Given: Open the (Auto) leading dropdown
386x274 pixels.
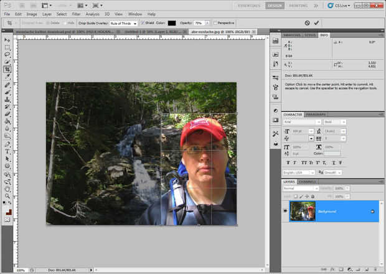Looking at the screenshot, I should (x=334, y=131).
